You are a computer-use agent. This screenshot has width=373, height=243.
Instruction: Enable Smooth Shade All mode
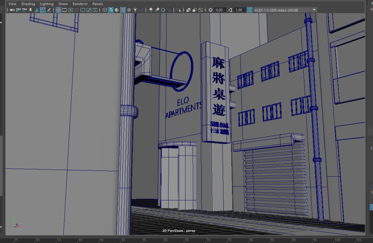pos(111,10)
